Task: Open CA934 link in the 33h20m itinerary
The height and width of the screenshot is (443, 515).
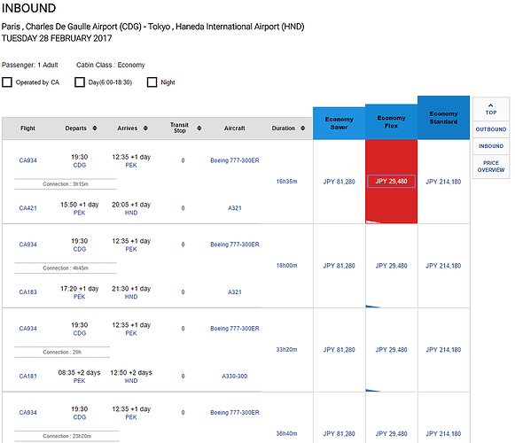Action: [x=27, y=329]
